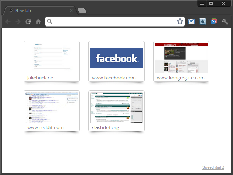233x175 pixels.
Task: Maximize the browser window
Action: pos(211,3)
